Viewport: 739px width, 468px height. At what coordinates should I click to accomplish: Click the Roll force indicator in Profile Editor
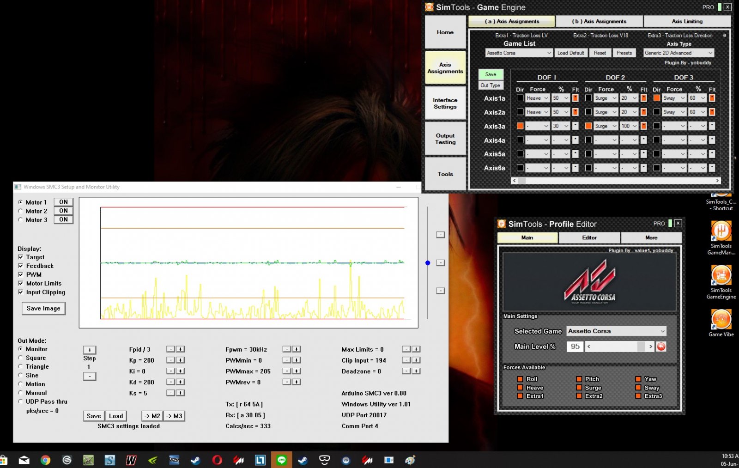(x=520, y=379)
